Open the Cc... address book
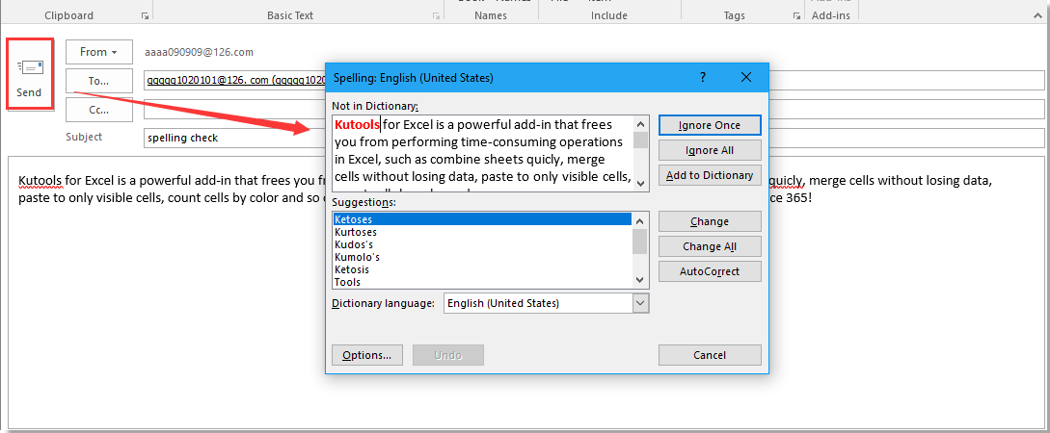The width and height of the screenshot is (1050, 433). pos(99,109)
